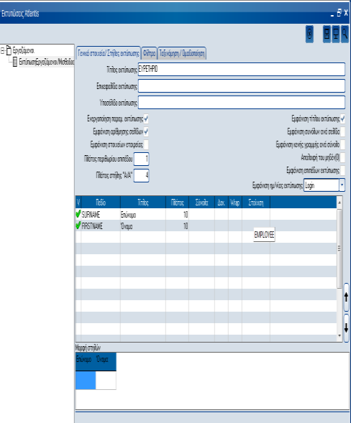Select the FIRSTNAME field cell
Viewport: 351px width, 423px height.
[101, 226]
